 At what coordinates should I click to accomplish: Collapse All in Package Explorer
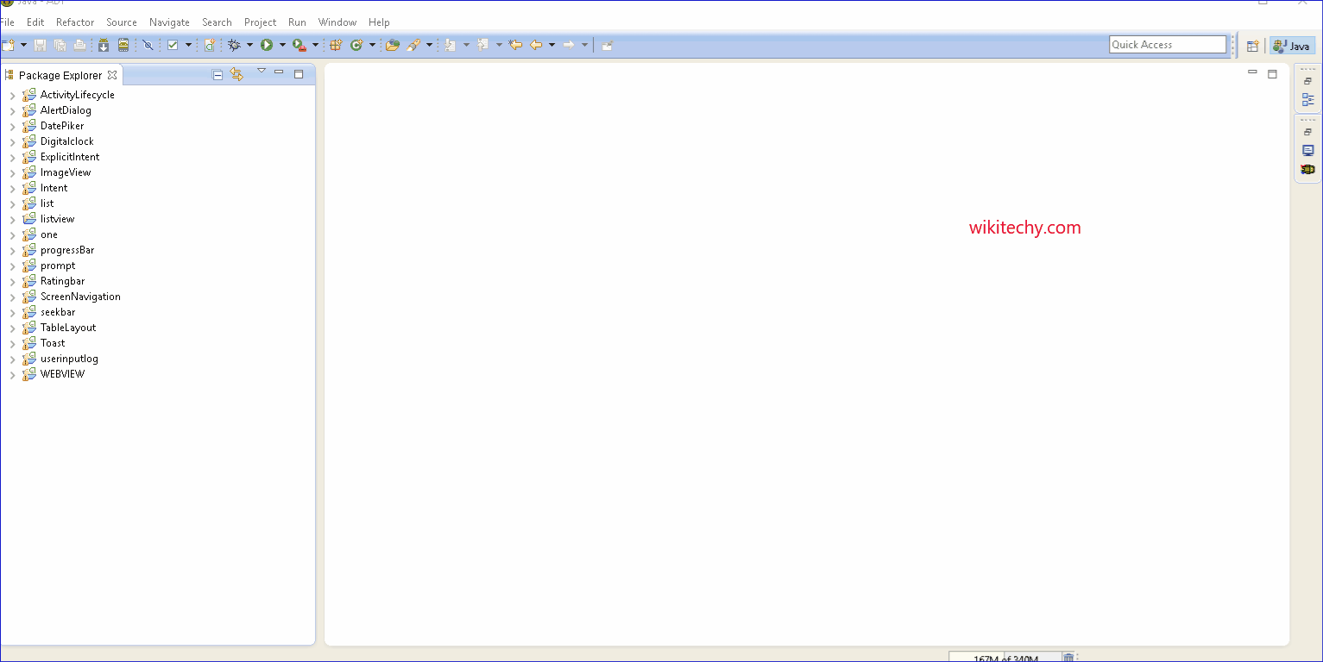pos(217,74)
